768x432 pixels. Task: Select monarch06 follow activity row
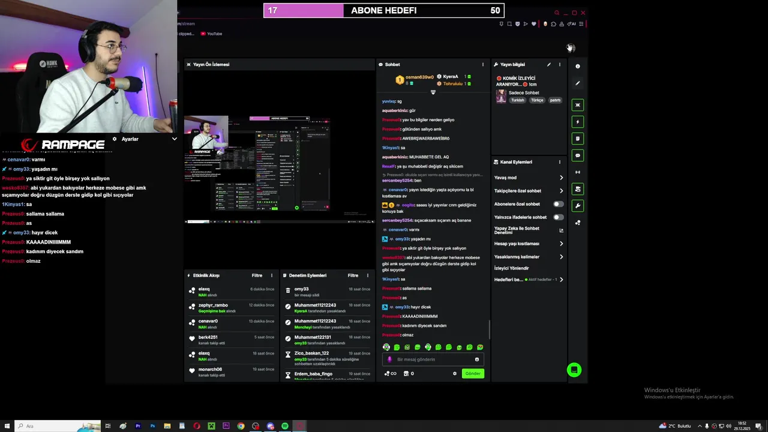[232, 372]
